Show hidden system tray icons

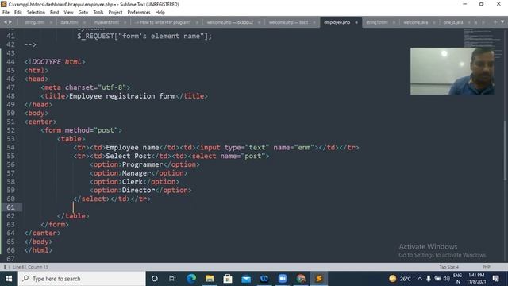coord(420,279)
